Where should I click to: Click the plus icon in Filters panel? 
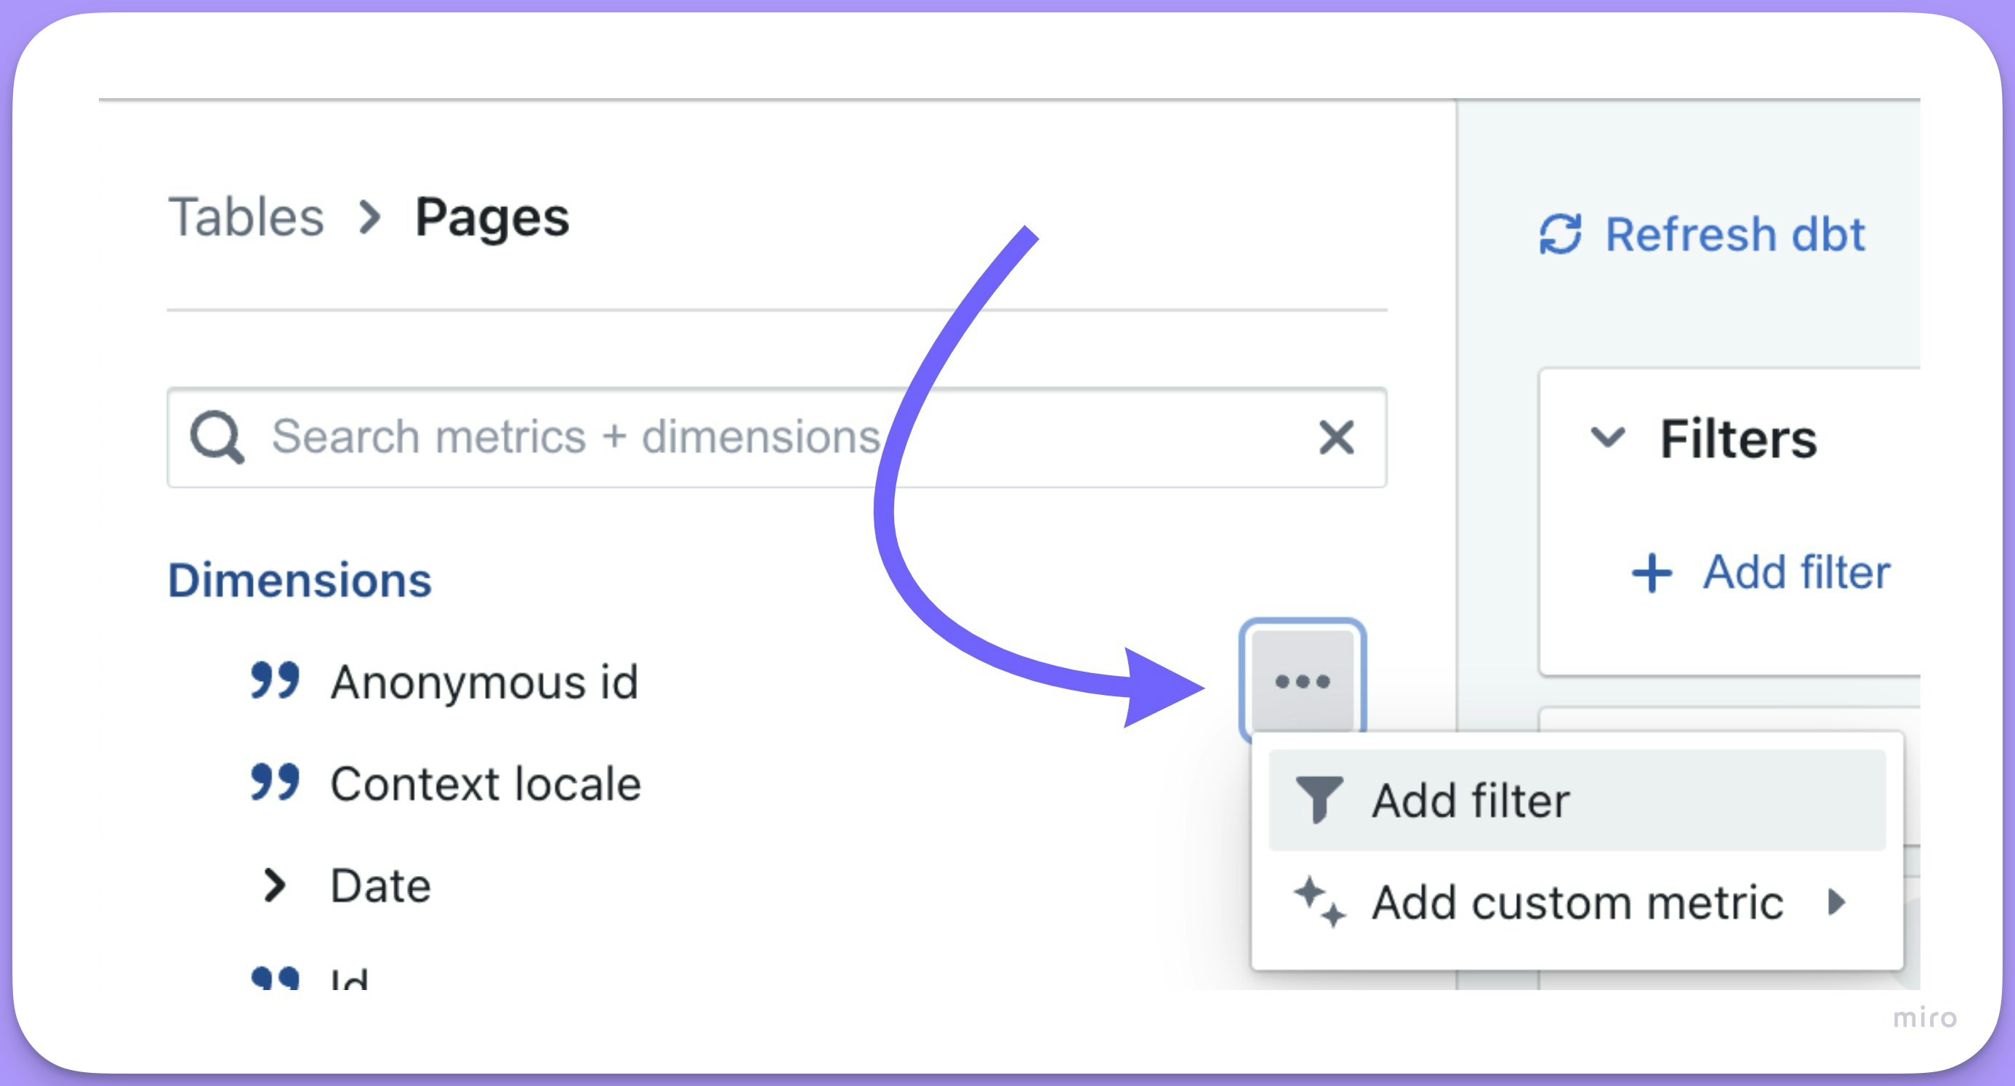coord(1652,573)
